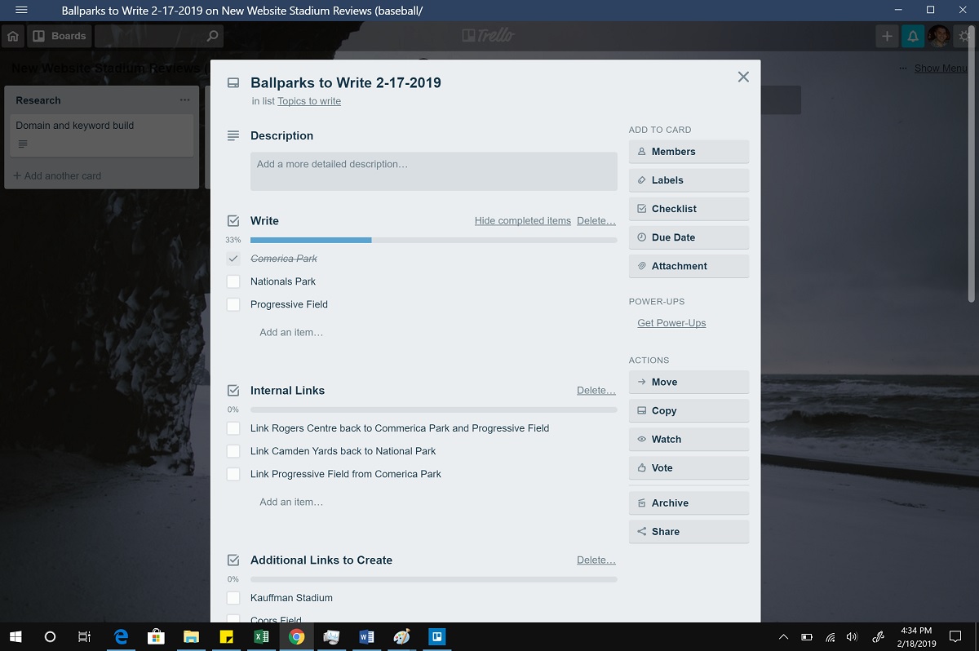Edit the Internal Links checklist title
The width and height of the screenshot is (979, 651).
(x=287, y=391)
